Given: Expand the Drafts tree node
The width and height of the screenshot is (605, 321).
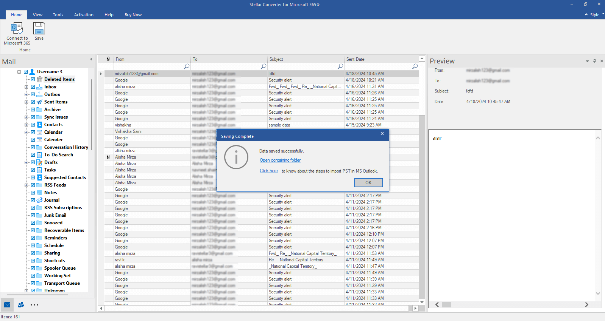Looking at the screenshot, I should pyautogui.click(x=26, y=162).
